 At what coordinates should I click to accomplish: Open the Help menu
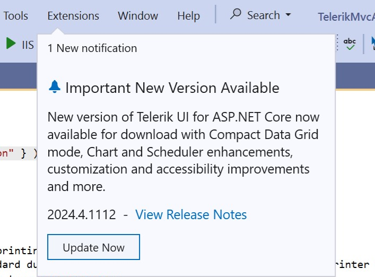click(x=188, y=16)
